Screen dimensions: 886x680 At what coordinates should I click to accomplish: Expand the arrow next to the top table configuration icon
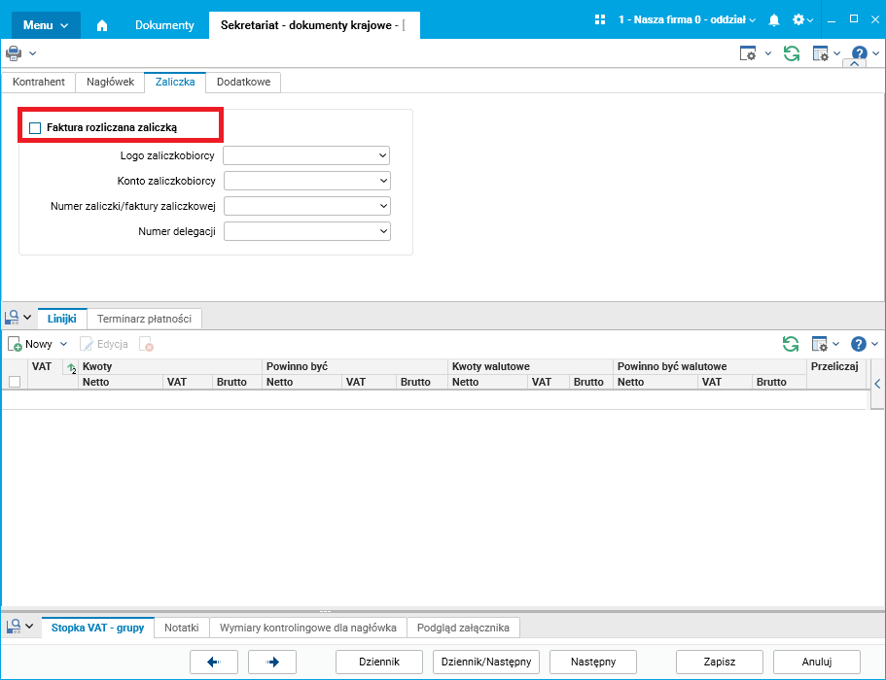tap(836, 53)
